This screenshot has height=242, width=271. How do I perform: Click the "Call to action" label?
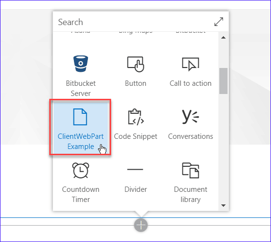[190, 83]
